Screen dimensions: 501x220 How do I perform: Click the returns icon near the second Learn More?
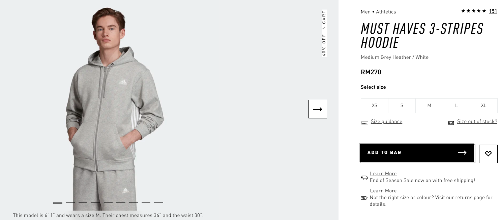click(364, 198)
